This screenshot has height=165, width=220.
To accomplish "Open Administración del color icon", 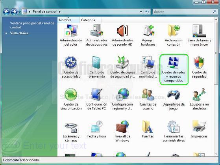I will coord(71,31).
